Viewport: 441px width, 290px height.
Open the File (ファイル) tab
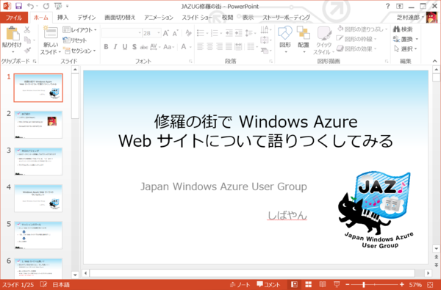[14, 18]
